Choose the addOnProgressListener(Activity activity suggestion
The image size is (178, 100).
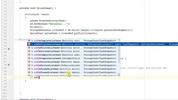pos(103,44)
